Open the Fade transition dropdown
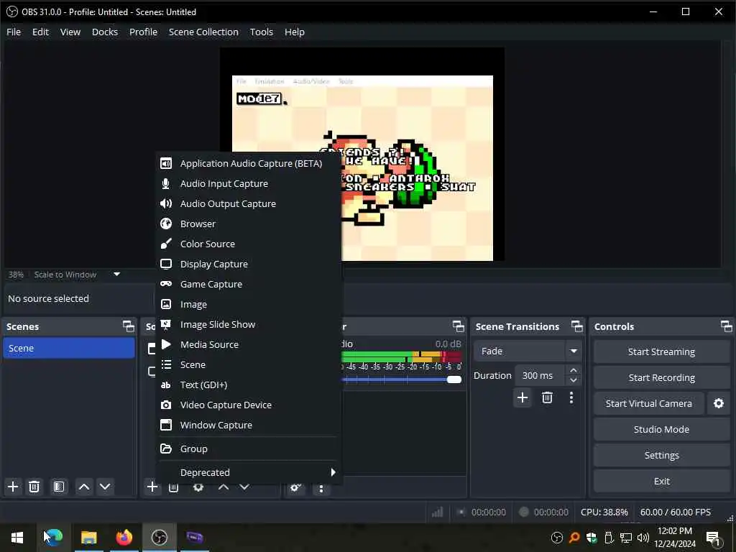 (526, 351)
